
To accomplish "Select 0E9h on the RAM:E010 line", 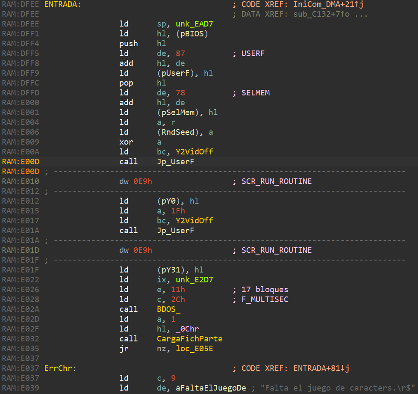I will click(x=143, y=181).
